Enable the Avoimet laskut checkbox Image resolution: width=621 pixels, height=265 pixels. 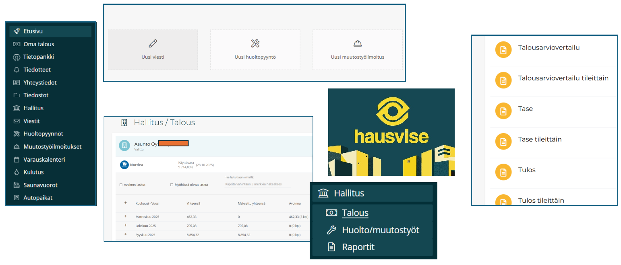tap(121, 185)
